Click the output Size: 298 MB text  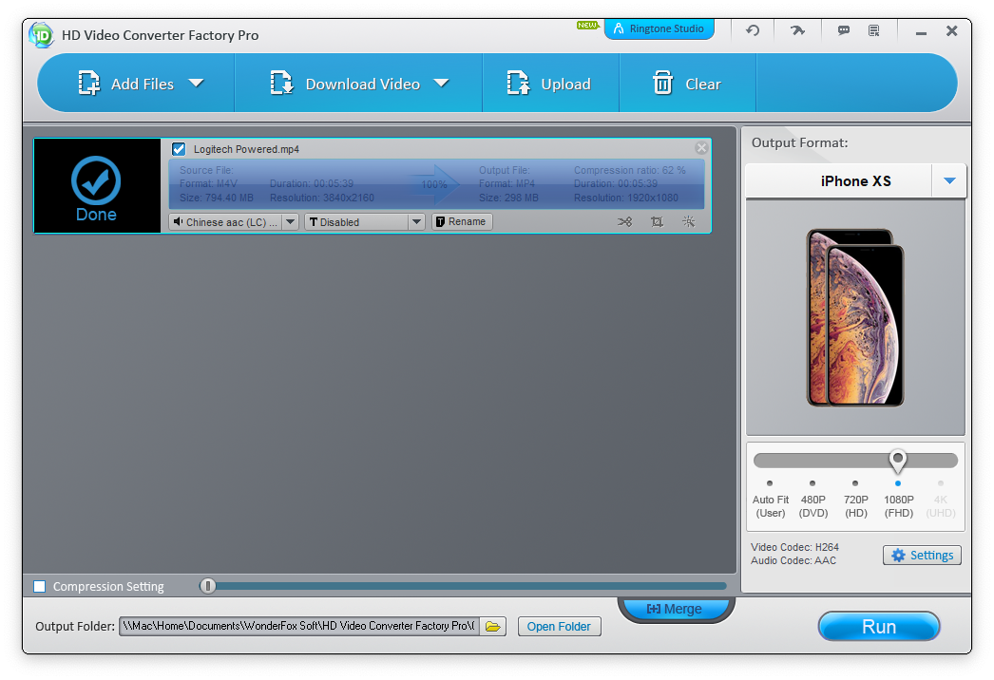508,198
